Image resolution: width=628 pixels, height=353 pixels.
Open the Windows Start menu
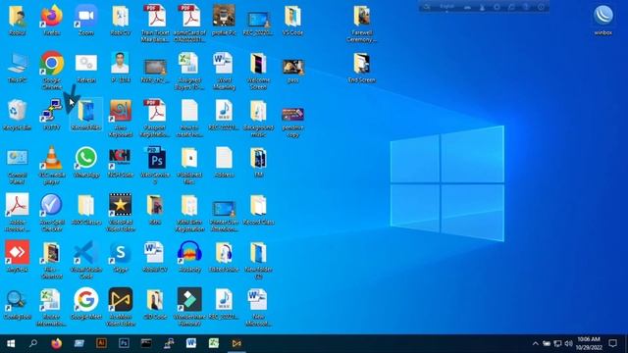(11, 343)
